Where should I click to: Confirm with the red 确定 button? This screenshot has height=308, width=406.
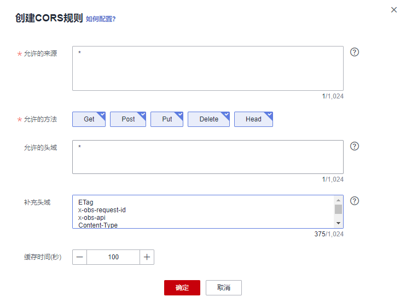coord(182,288)
